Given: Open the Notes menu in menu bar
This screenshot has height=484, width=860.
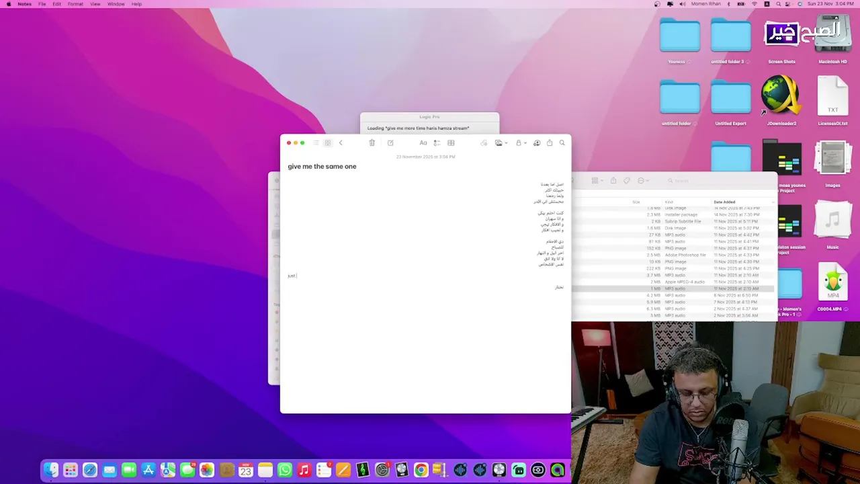Looking at the screenshot, I should pos(24,4).
